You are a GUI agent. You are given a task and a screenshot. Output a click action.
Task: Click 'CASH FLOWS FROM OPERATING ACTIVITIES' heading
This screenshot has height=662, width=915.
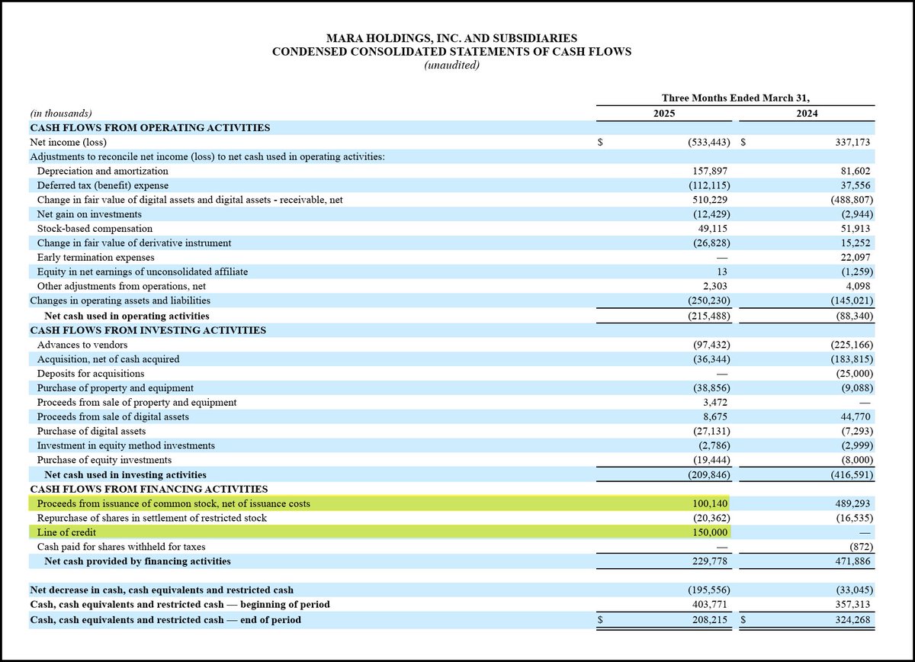[149, 127]
